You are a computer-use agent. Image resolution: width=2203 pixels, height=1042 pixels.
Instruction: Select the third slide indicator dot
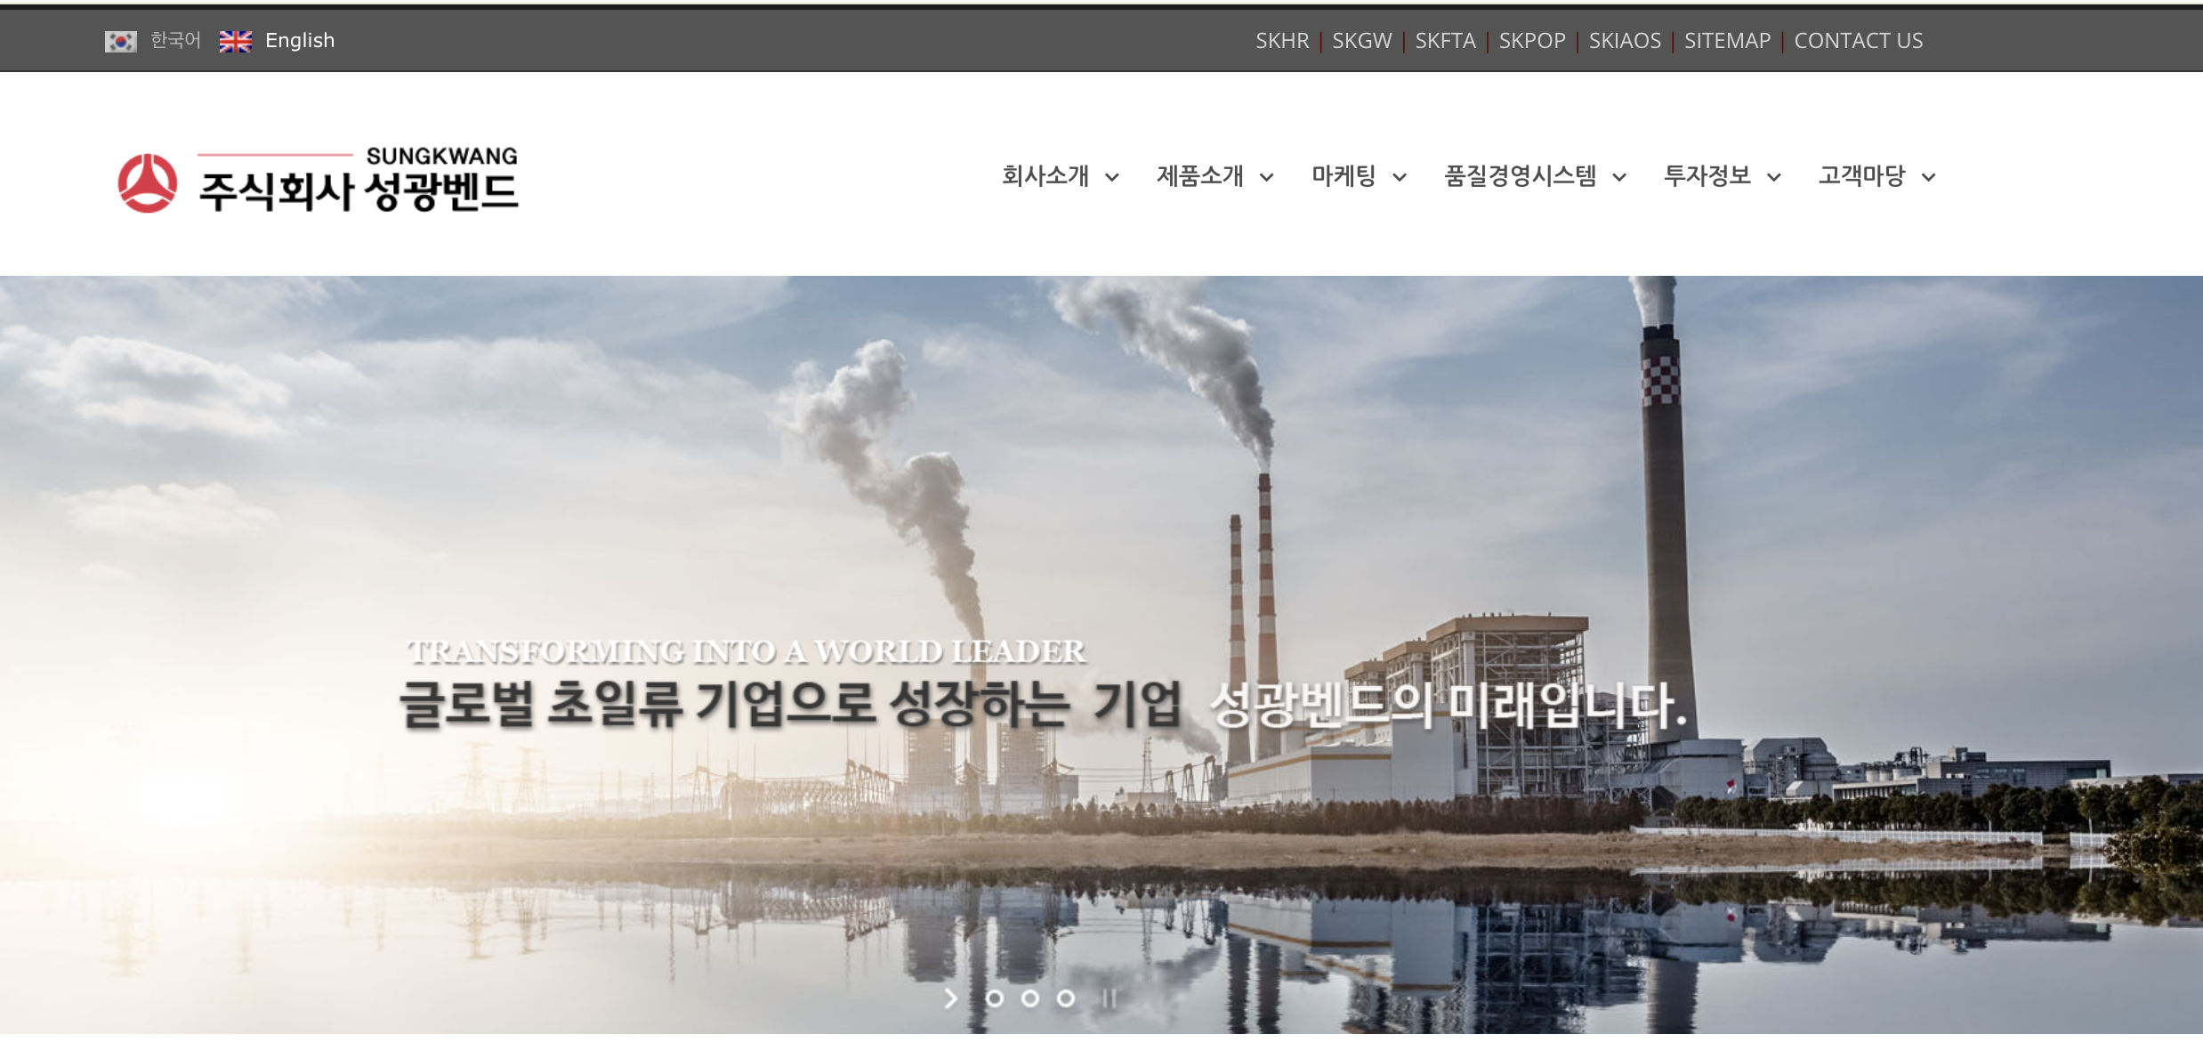(1064, 998)
